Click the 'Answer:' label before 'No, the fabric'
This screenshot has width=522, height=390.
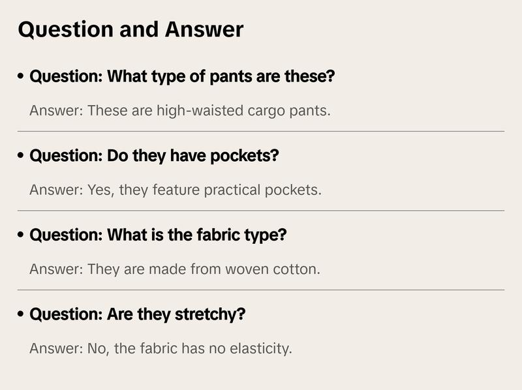click(56, 348)
